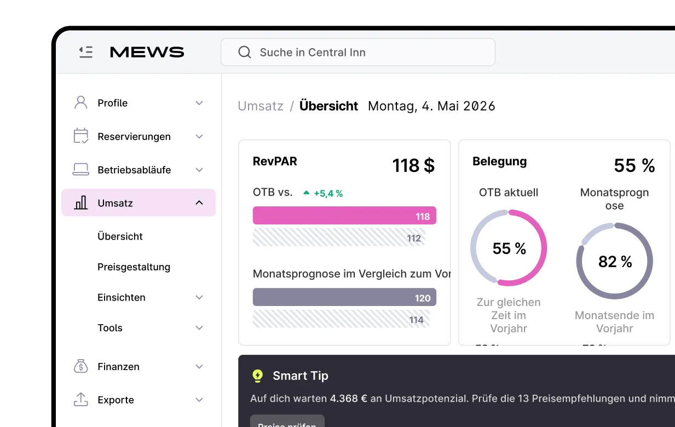Viewport: 675px width, 427px height.
Task: Click the RevPAR card title
Action: 275,161
